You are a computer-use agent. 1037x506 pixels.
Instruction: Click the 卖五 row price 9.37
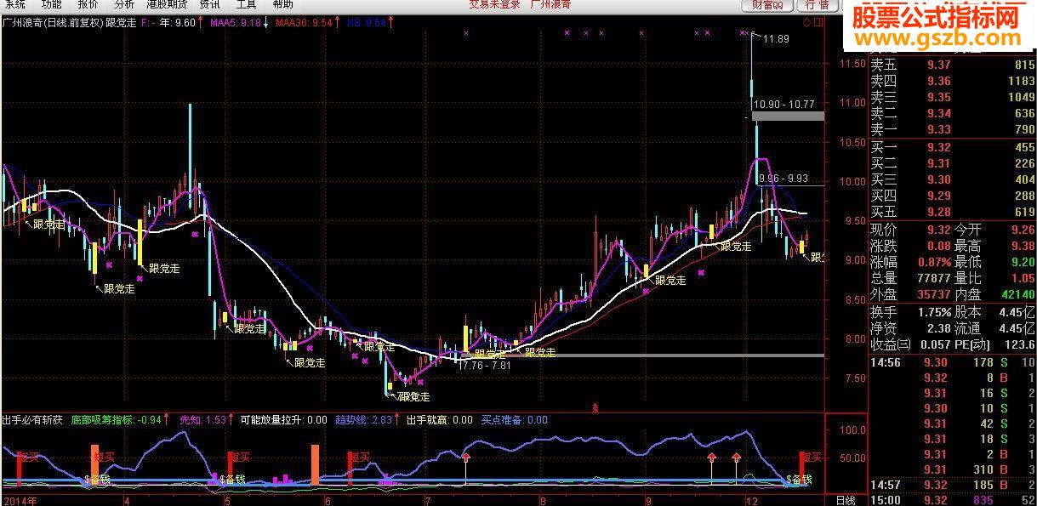[939, 65]
